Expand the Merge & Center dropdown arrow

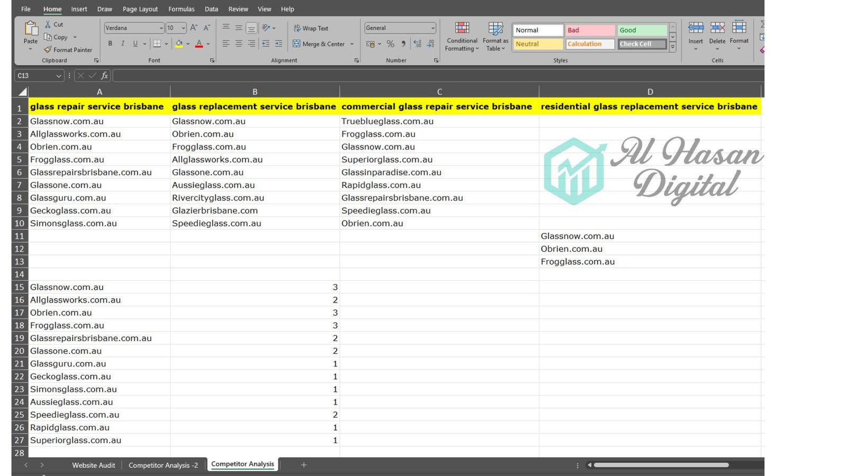[x=352, y=44]
